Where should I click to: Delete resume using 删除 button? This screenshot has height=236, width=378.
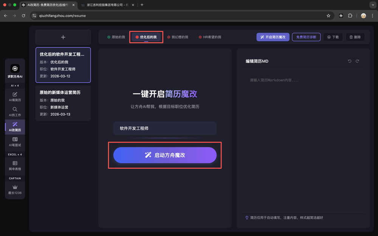click(x=355, y=37)
